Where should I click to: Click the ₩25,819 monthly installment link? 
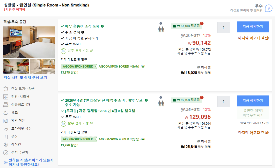coord(195,147)
